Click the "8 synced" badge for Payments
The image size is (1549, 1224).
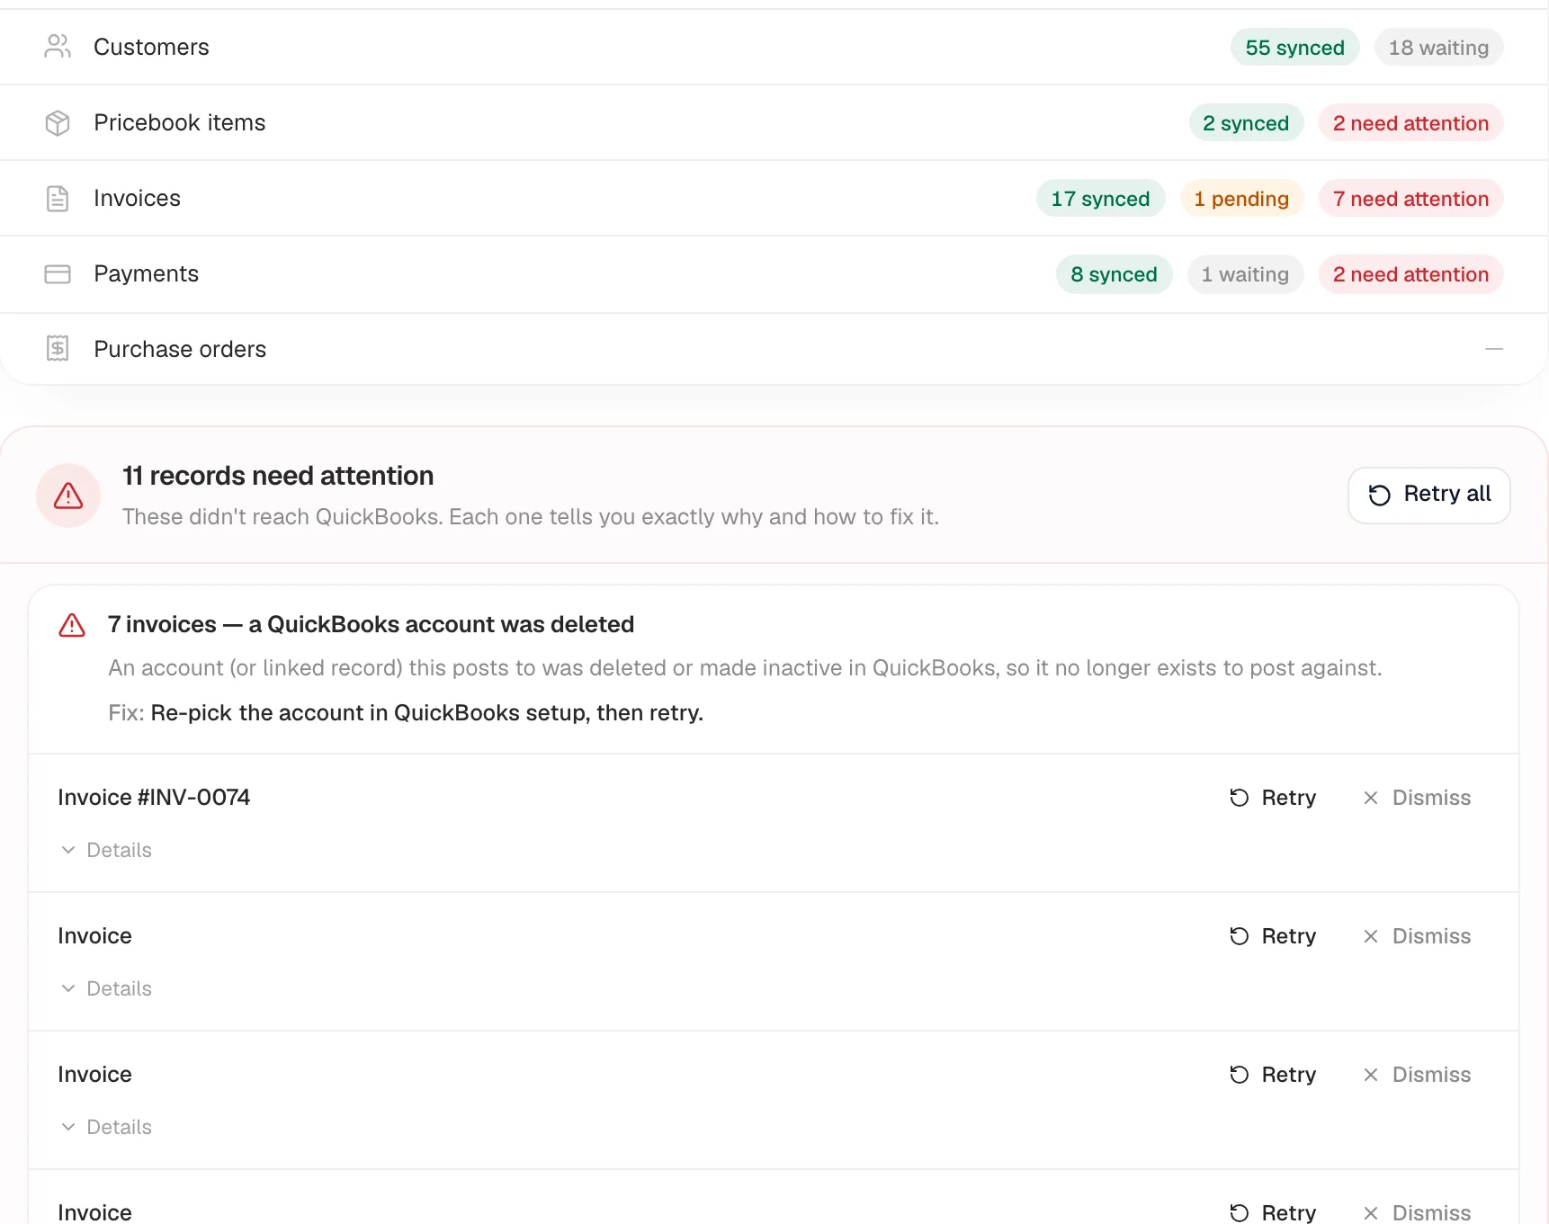1114,274
